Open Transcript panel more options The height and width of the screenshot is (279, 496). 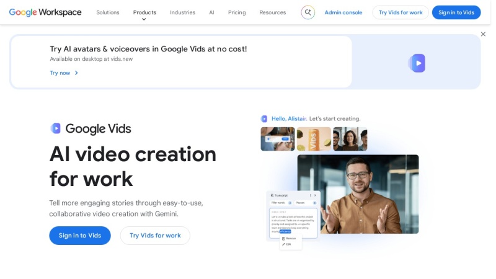coord(311,195)
